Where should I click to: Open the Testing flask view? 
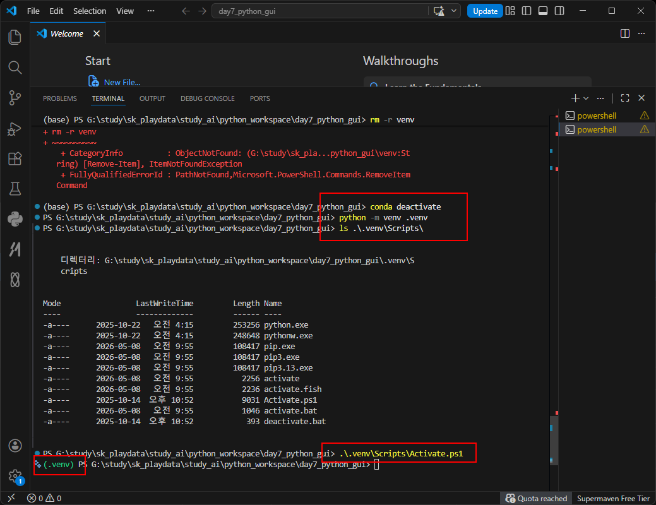[x=15, y=189]
